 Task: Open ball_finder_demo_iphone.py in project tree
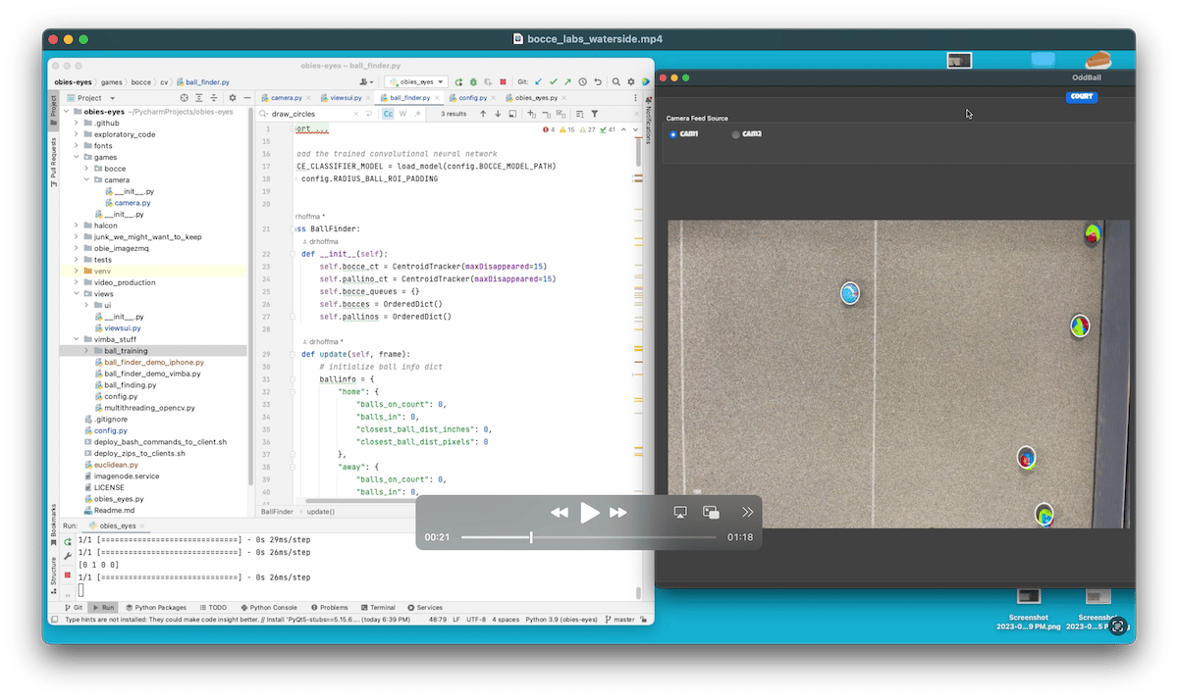click(153, 362)
